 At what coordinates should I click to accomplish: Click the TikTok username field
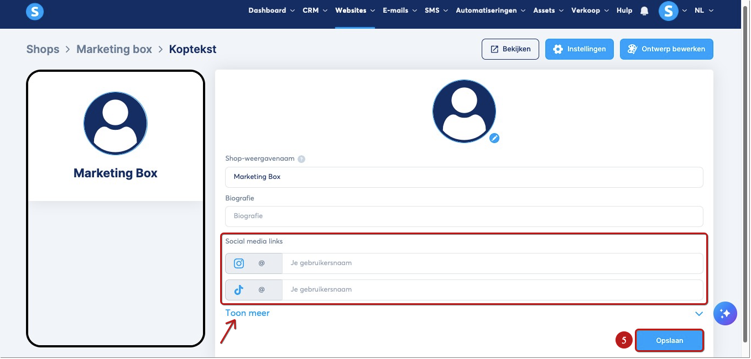click(x=493, y=289)
